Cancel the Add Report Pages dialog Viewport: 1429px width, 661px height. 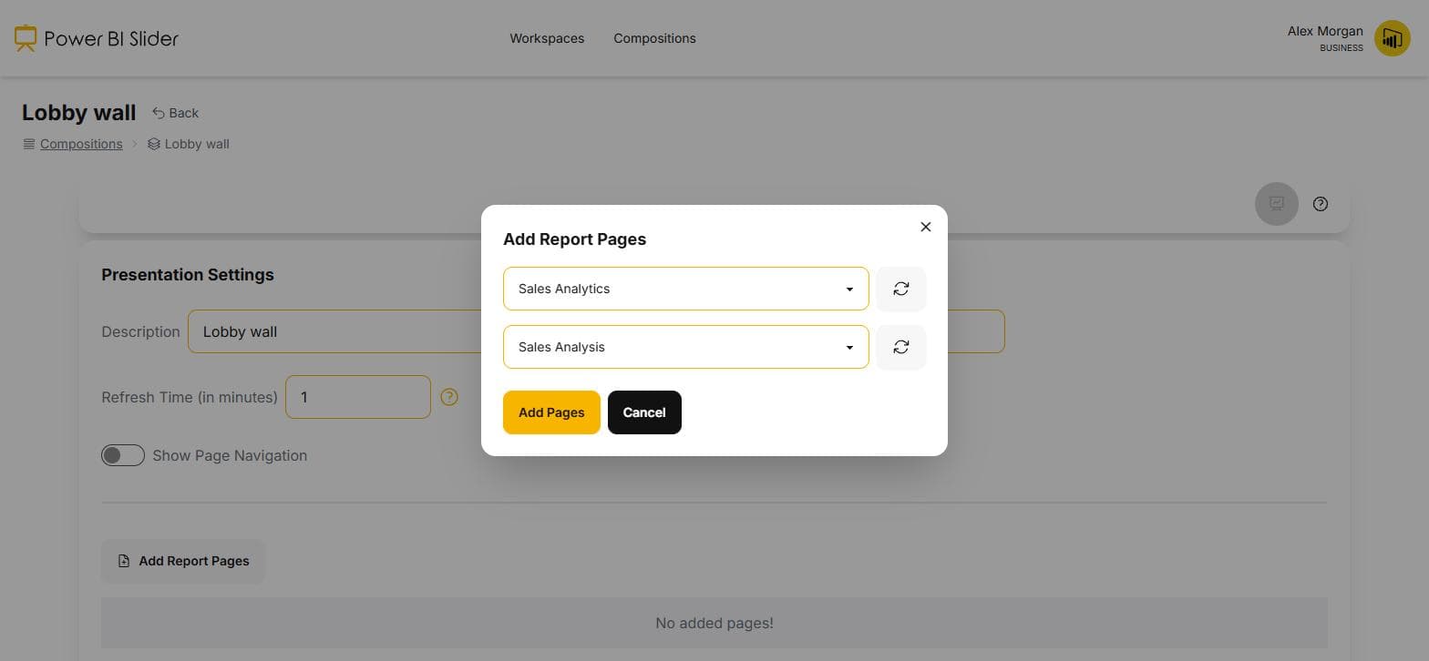coord(644,412)
